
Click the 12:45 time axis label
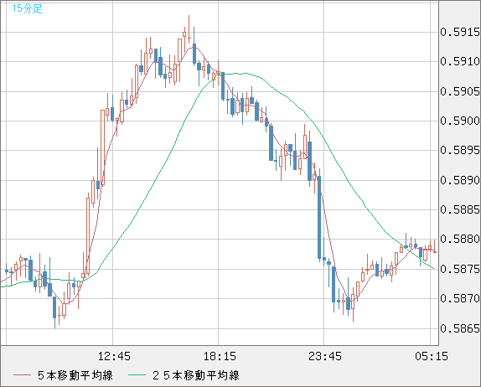click(x=114, y=356)
